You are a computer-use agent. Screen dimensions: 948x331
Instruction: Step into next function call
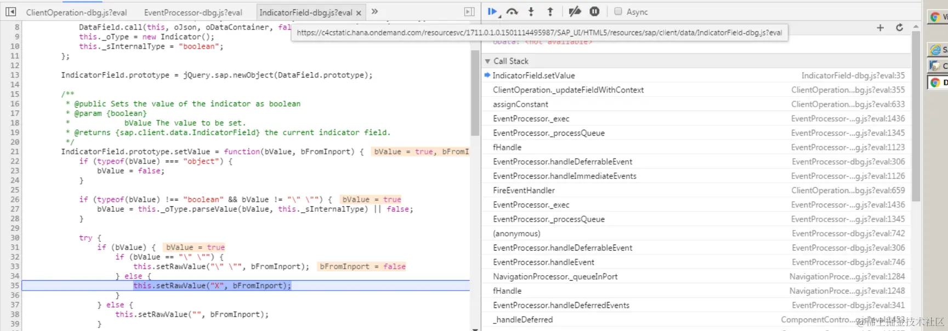[531, 11]
